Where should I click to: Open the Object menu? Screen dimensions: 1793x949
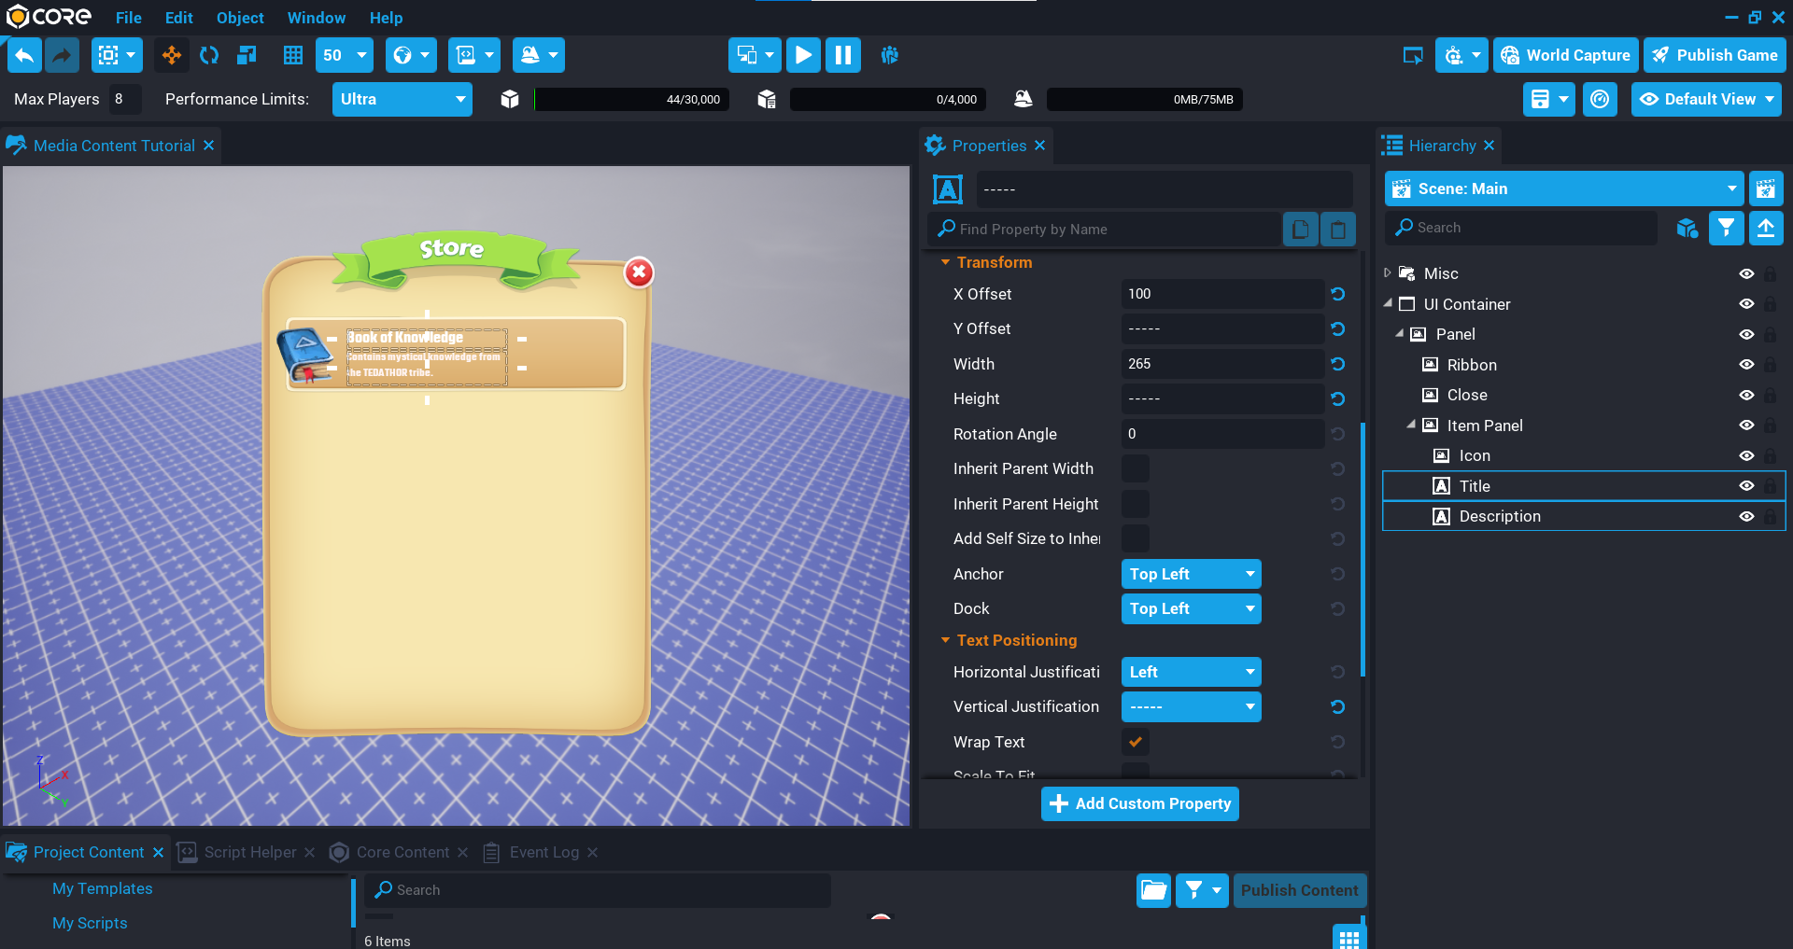point(240,18)
